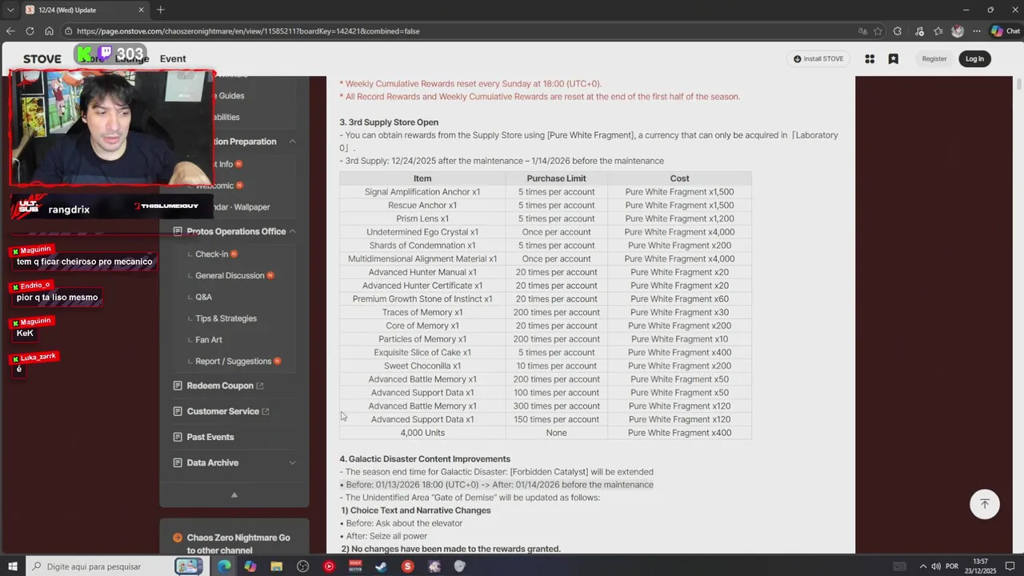Open the STOVE bookmark star icon
This screenshot has width=1024, height=576.
[x=894, y=58]
